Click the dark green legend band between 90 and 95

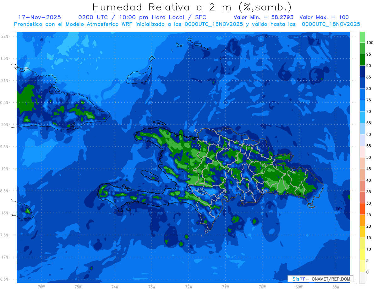click(x=362, y=60)
